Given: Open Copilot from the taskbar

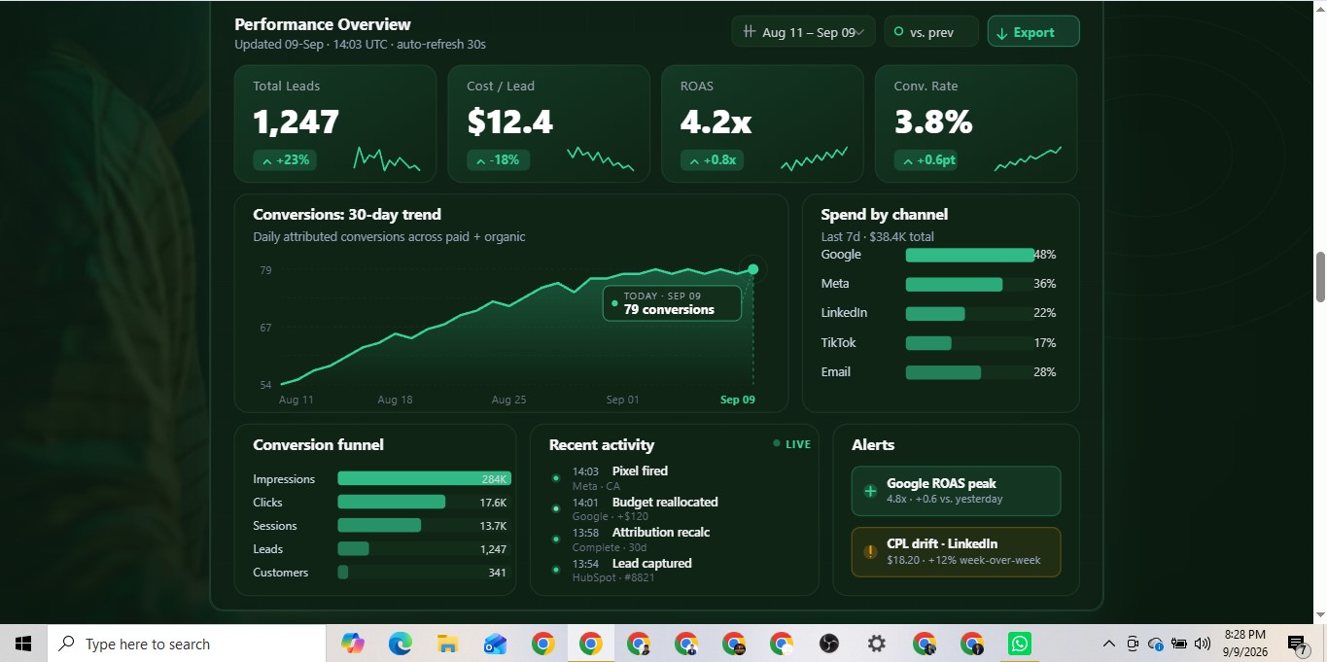Looking at the screenshot, I should [352, 644].
